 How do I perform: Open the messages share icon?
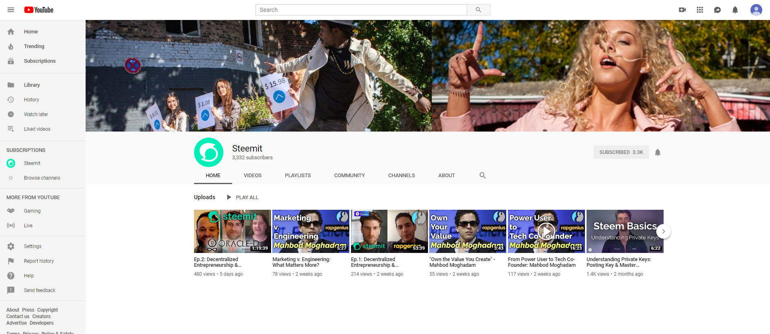717,10
